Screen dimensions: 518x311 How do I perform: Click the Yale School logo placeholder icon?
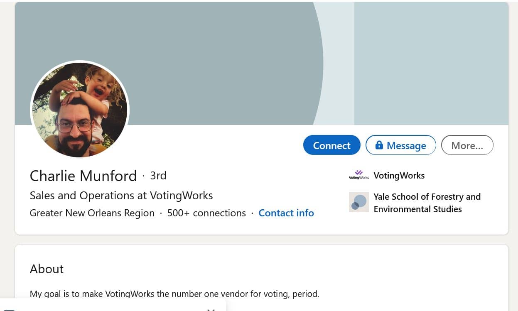tap(358, 202)
